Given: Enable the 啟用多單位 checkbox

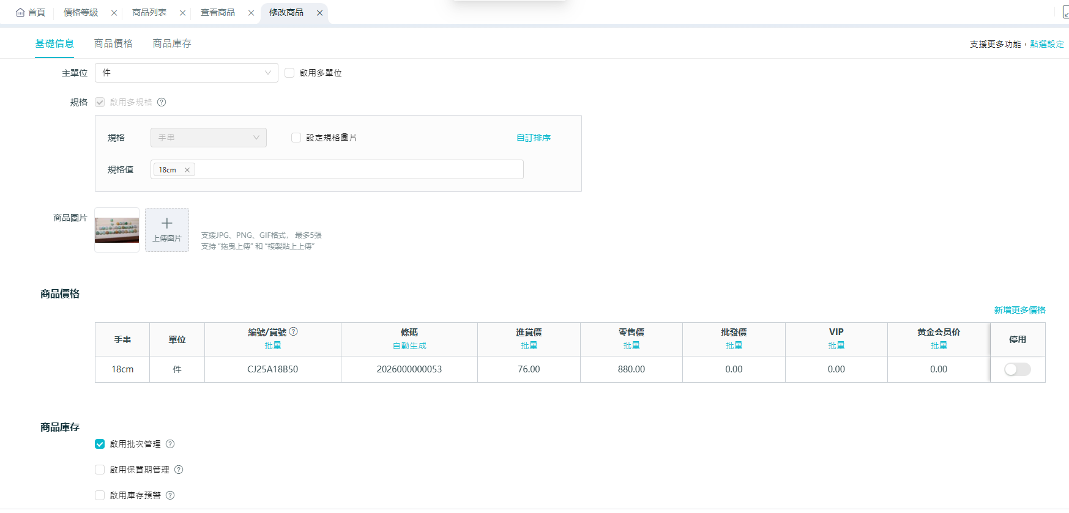Looking at the screenshot, I should 289,73.
